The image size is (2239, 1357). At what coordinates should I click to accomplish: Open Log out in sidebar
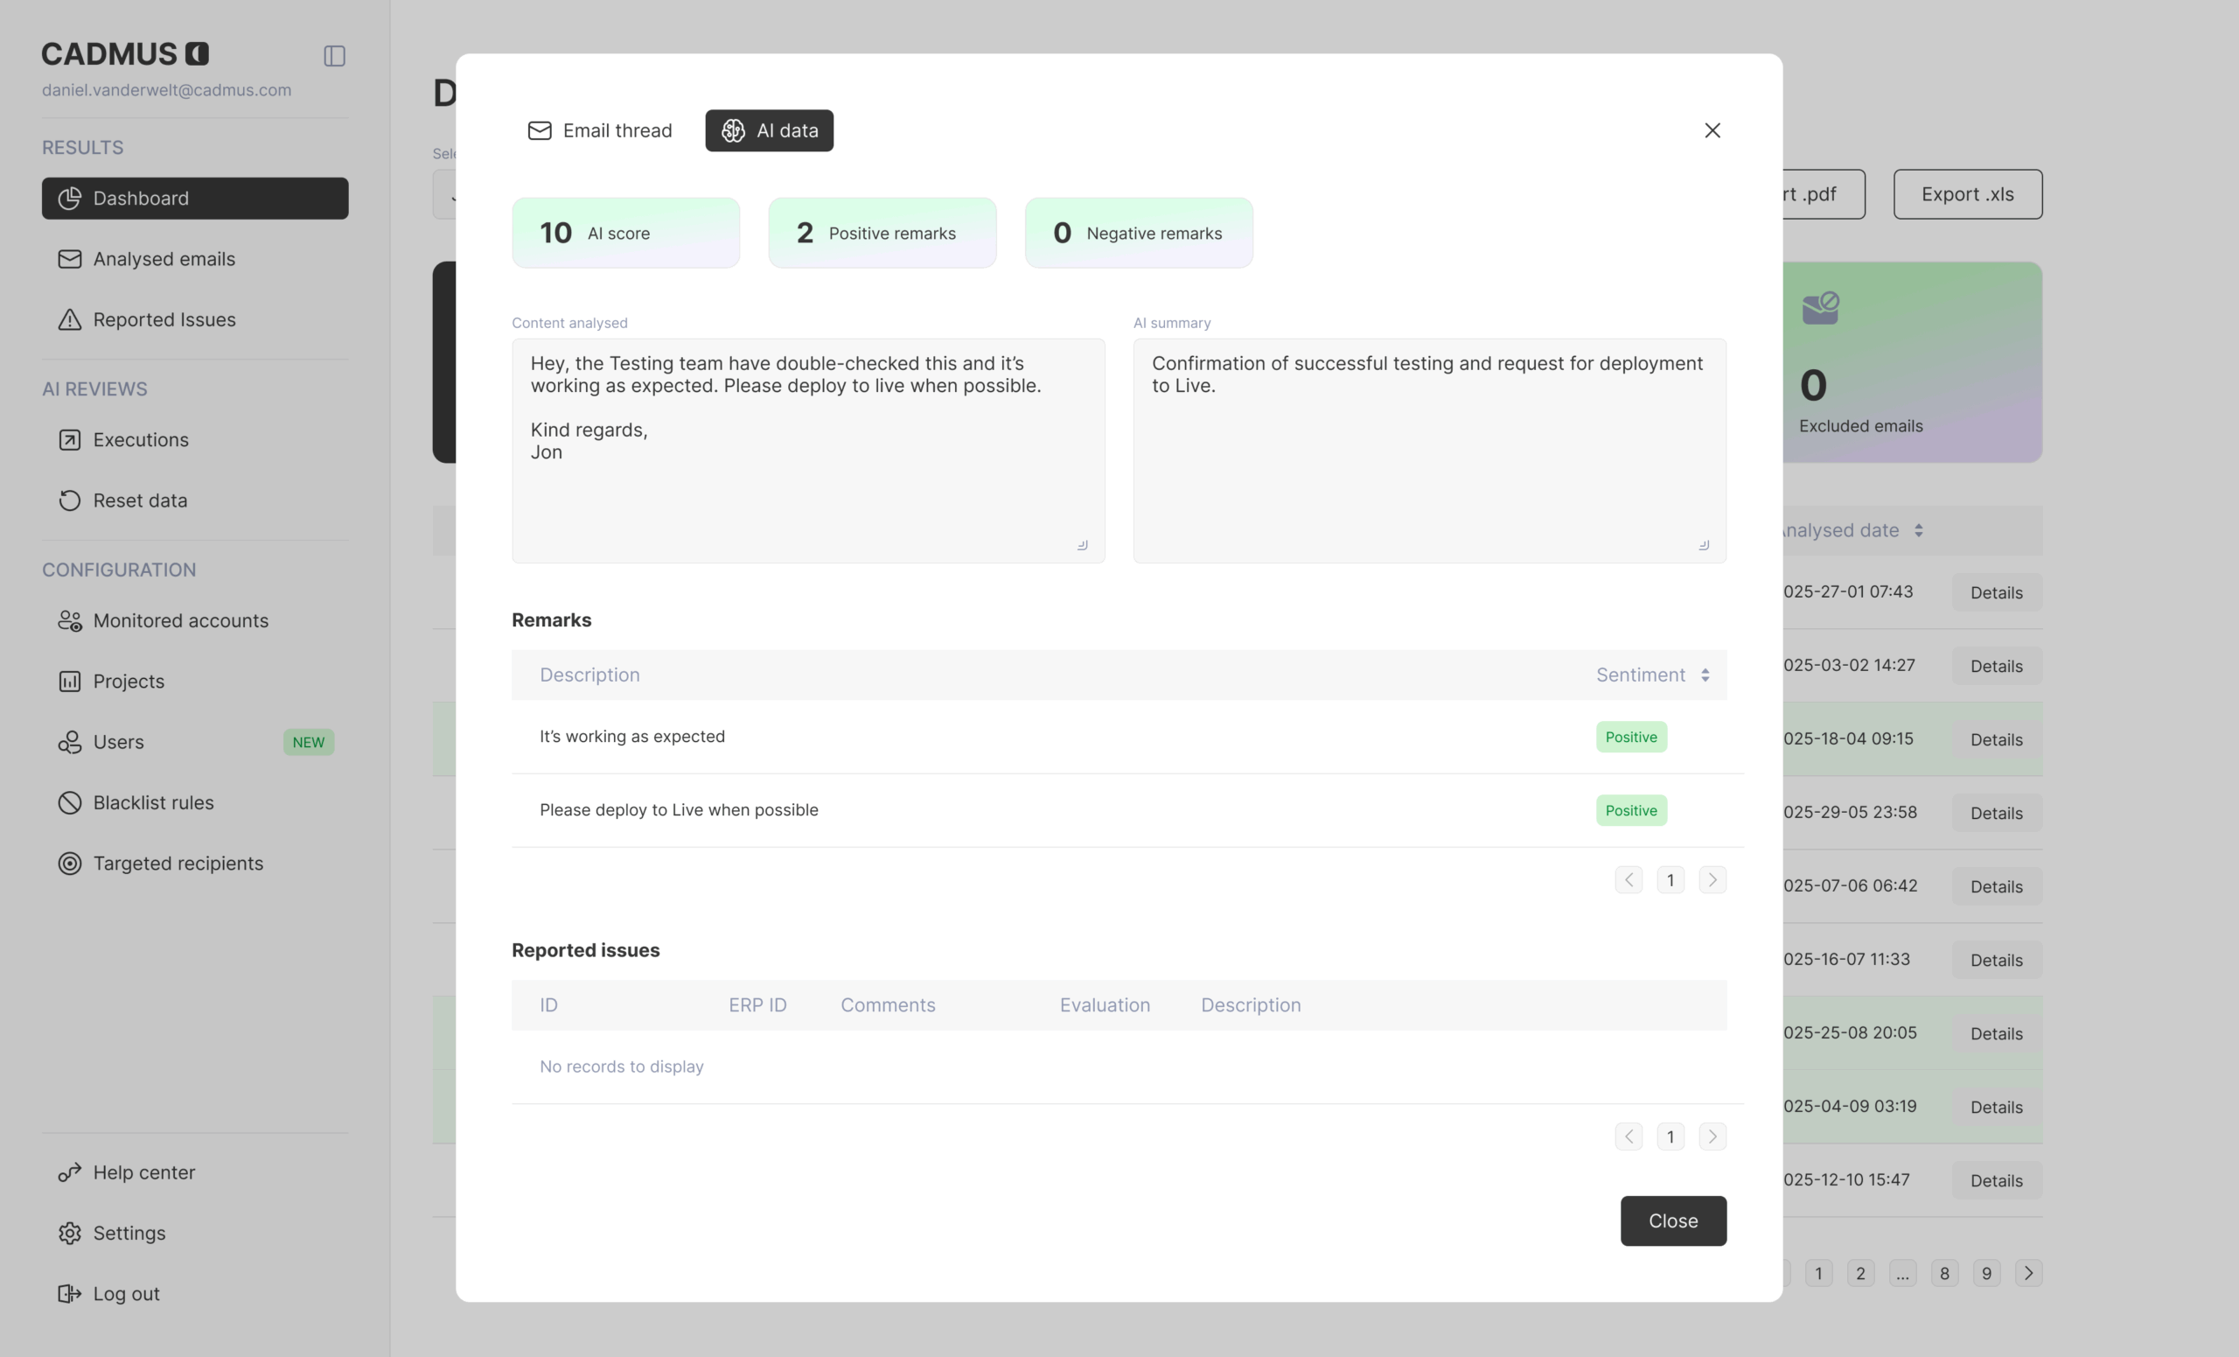(x=125, y=1293)
